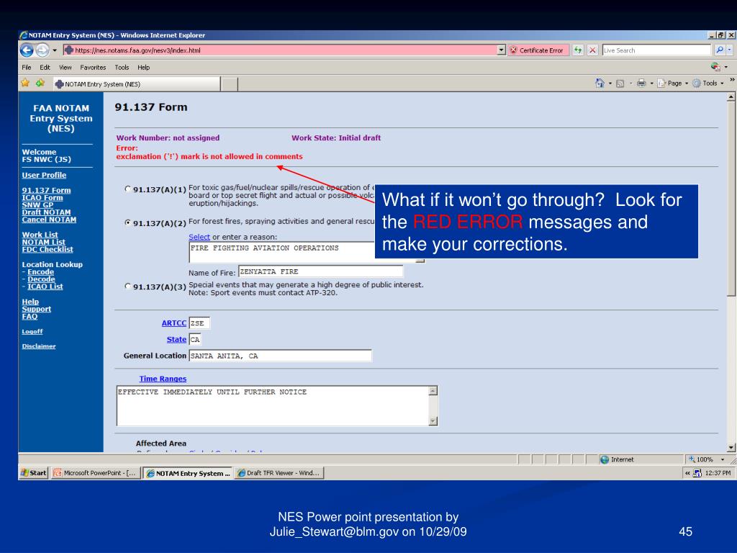Click the Encode location lookup link
This screenshot has height=553, width=737.
pos(40,271)
